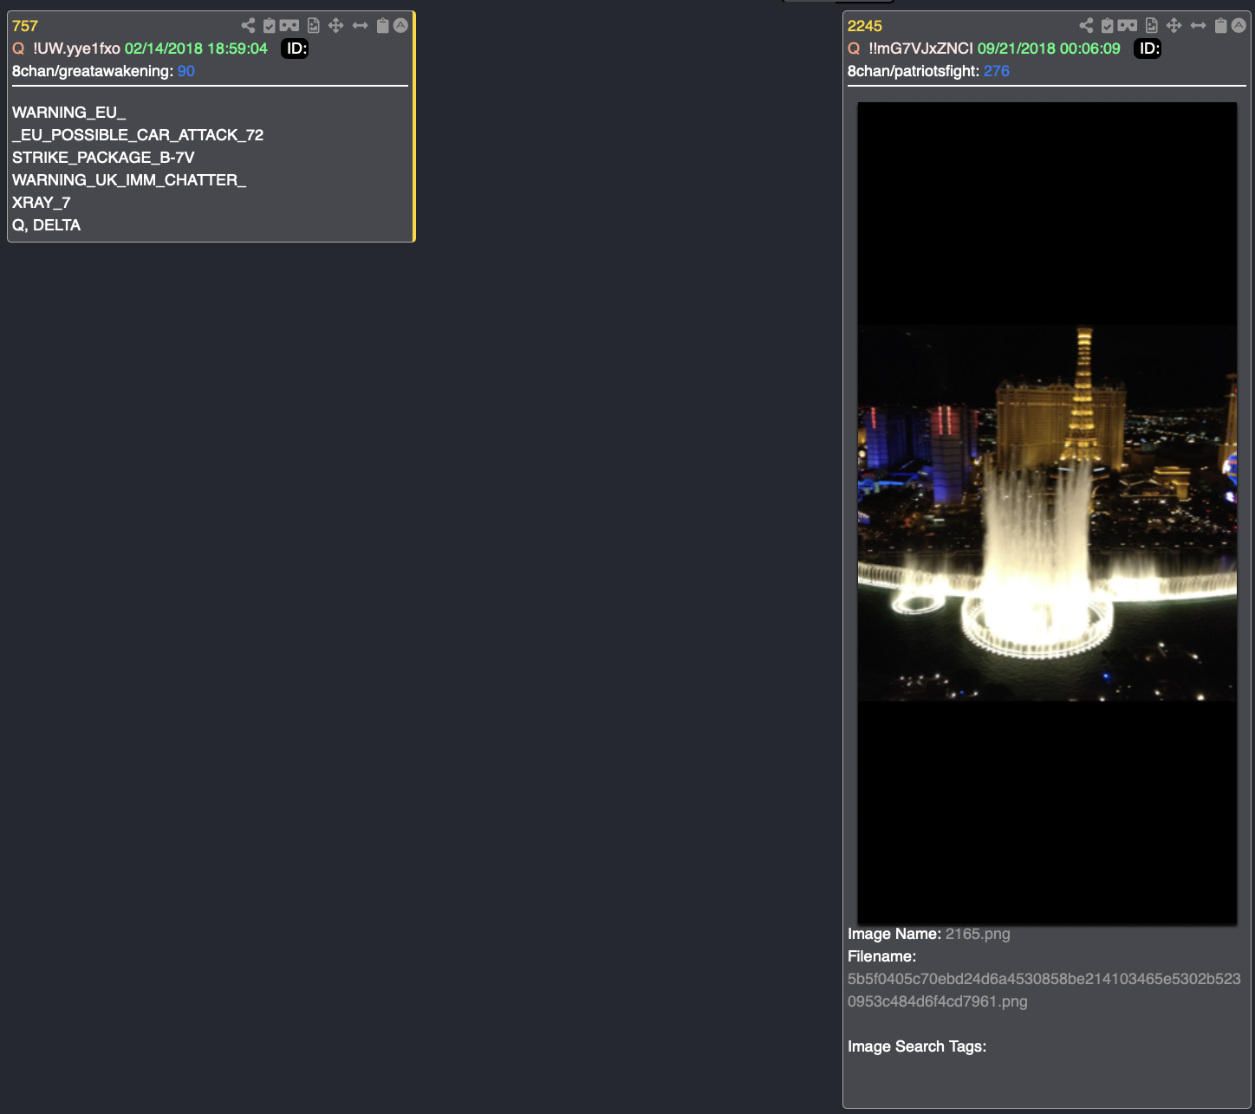Click the line WARNING_EU_
The width and height of the screenshot is (1255, 1114).
(x=69, y=113)
